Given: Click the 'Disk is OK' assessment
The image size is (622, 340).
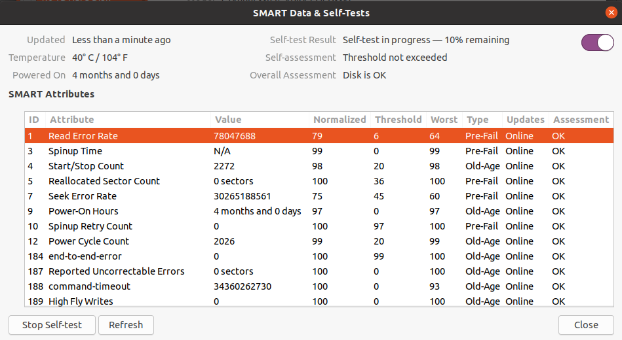Looking at the screenshot, I should click(x=364, y=75).
